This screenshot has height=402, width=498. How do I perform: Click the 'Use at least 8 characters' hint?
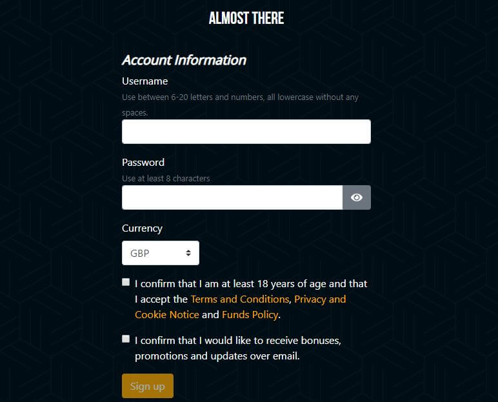[x=166, y=179]
